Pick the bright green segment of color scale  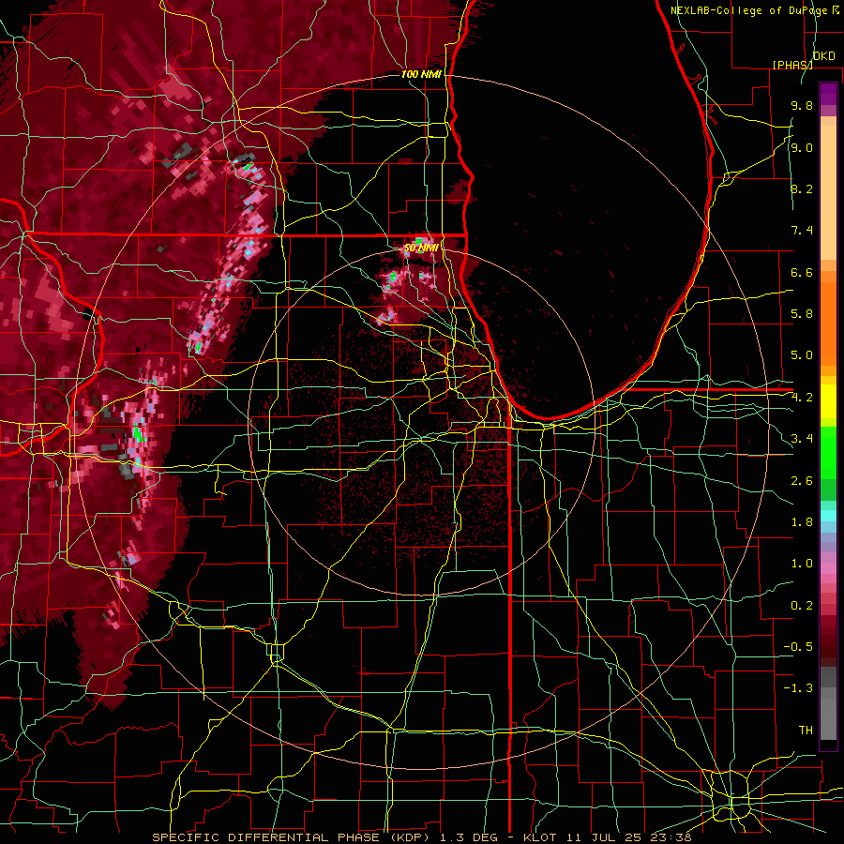[828, 452]
